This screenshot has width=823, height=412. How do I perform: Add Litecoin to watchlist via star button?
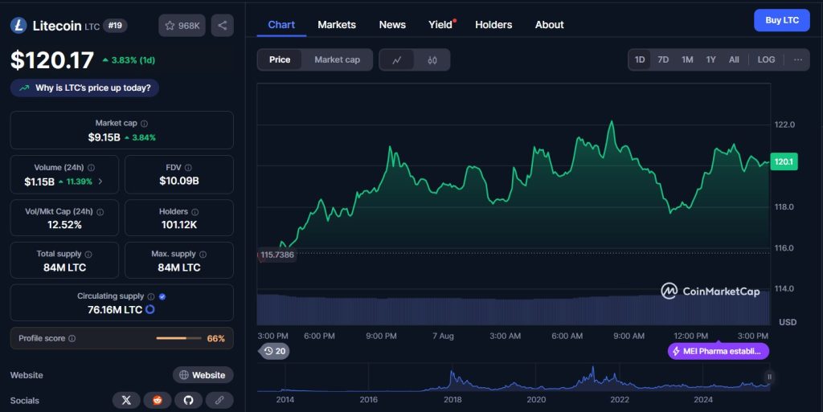tap(182, 26)
